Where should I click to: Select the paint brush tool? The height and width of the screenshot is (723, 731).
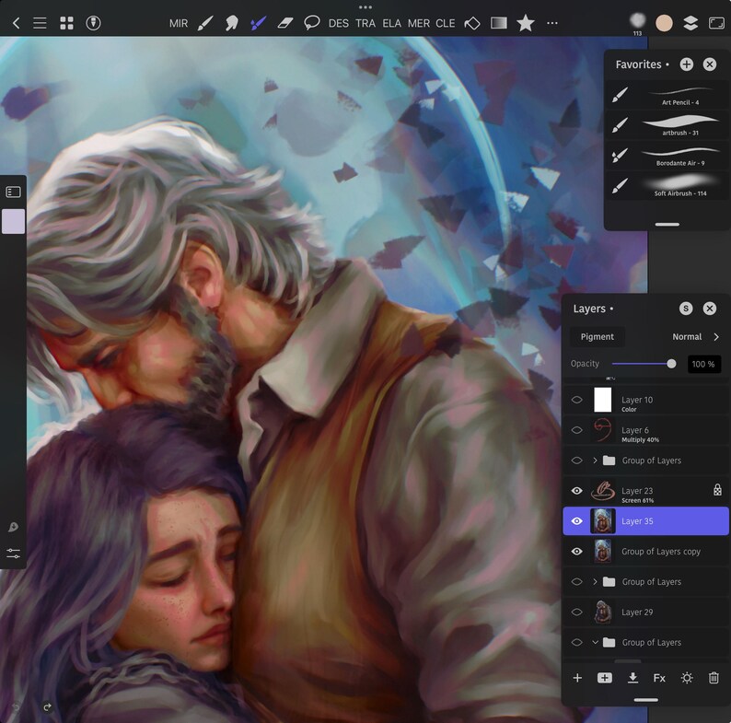pos(204,23)
